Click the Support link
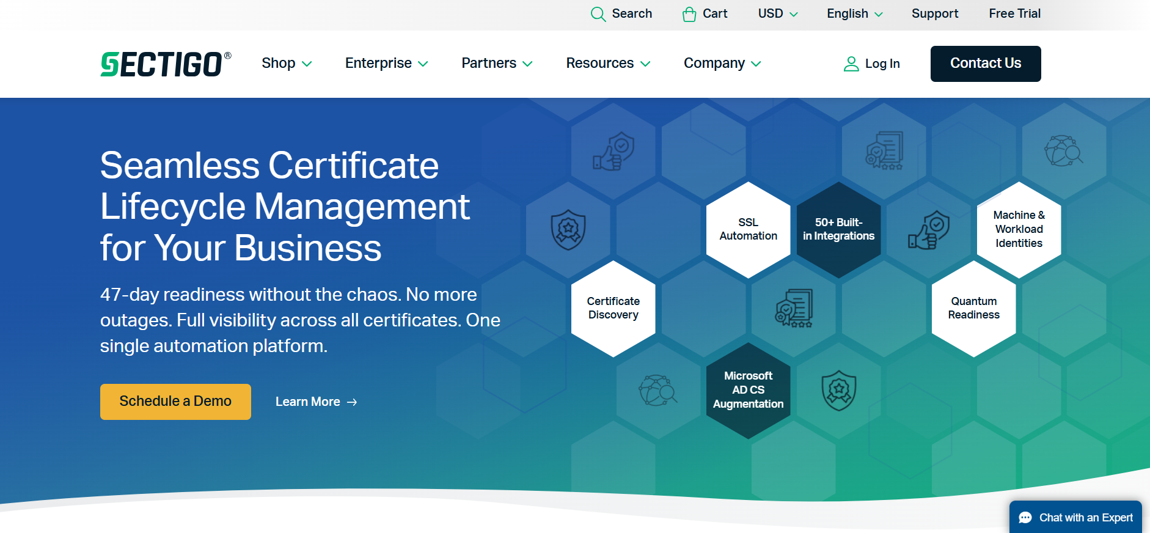 pyautogui.click(x=935, y=13)
